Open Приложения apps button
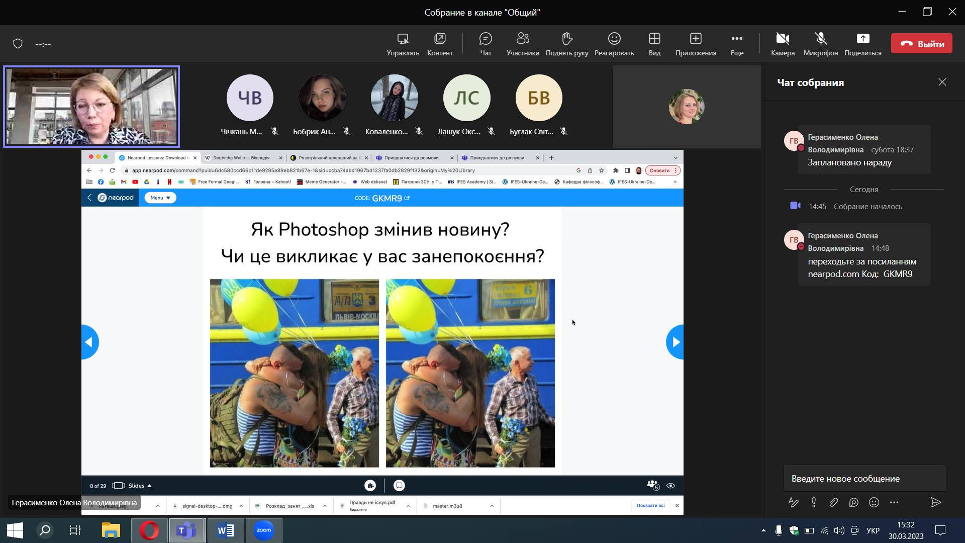 click(x=696, y=44)
